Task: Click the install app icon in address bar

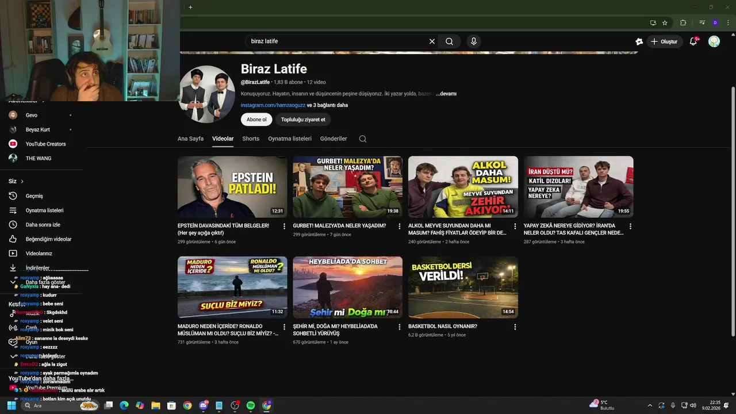Action: click(x=653, y=23)
